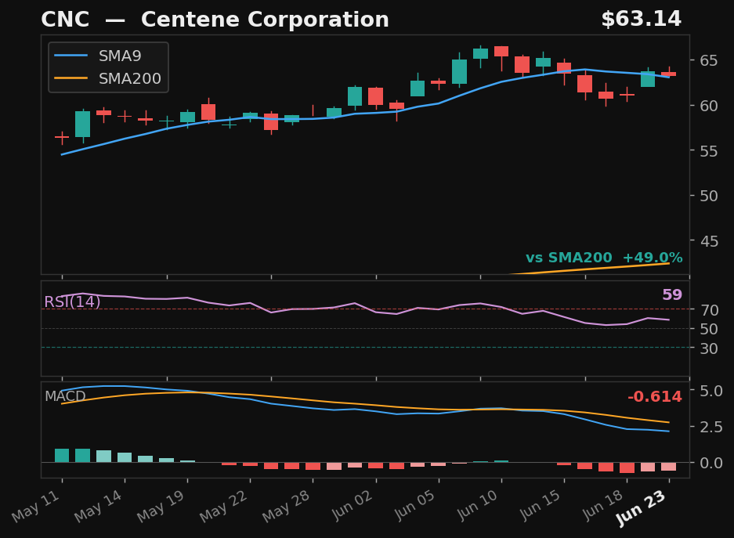Click the 65 price axis label

tap(709, 60)
